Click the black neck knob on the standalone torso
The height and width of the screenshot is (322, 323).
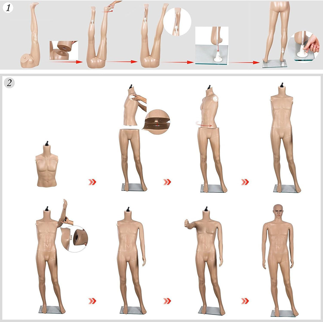point(47,142)
